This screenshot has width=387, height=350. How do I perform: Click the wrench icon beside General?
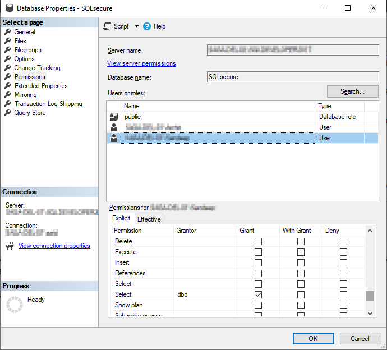[x=8, y=31]
